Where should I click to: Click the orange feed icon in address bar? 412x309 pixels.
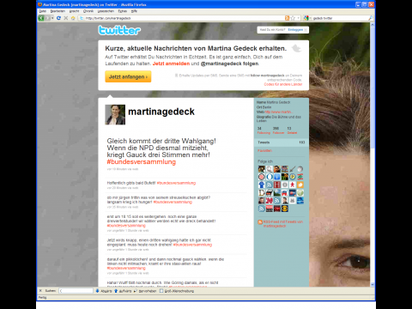click(x=287, y=18)
